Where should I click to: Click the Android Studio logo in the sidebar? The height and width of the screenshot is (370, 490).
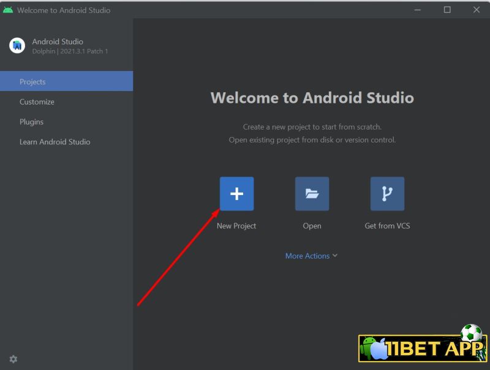pos(17,45)
